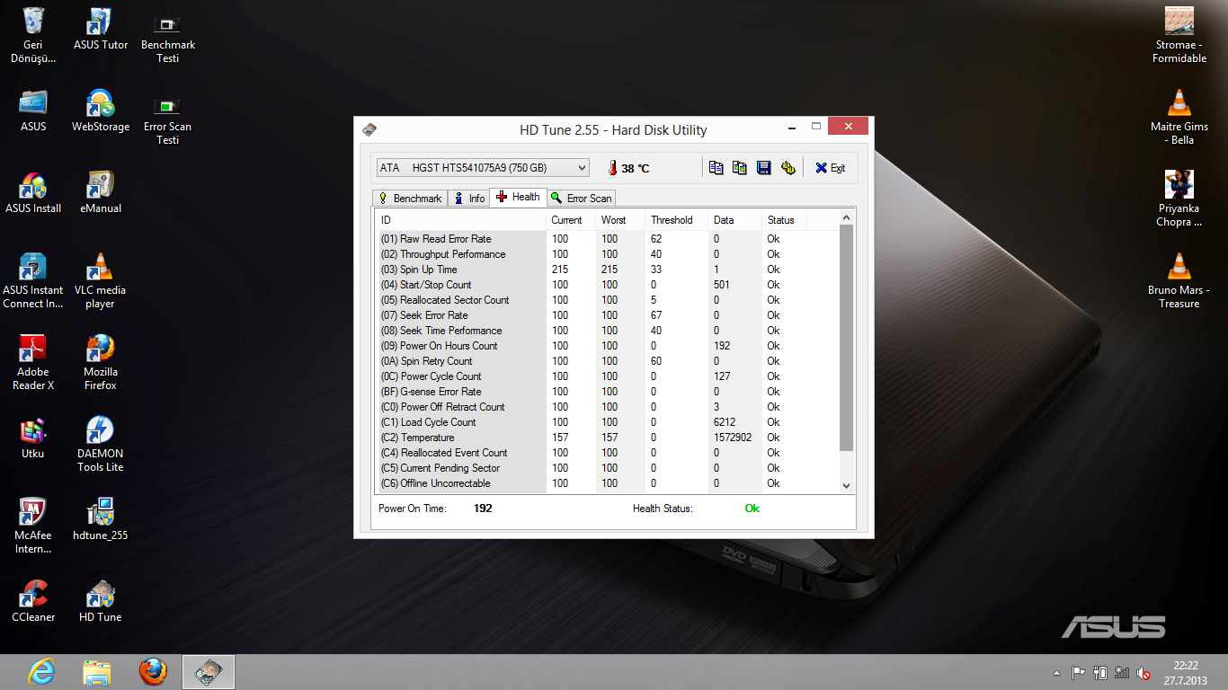Screen dimensions: 1228x690
Task: Select the Raw Read Error Rate row
Action: click(607, 239)
